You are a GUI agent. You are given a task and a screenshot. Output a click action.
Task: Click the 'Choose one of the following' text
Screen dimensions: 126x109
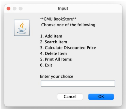pyautogui.click(x=68, y=25)
